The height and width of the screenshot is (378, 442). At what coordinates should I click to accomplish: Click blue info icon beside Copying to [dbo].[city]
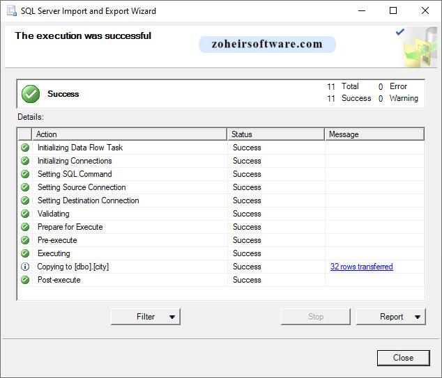pyautogui.click(x=25, y=267)
